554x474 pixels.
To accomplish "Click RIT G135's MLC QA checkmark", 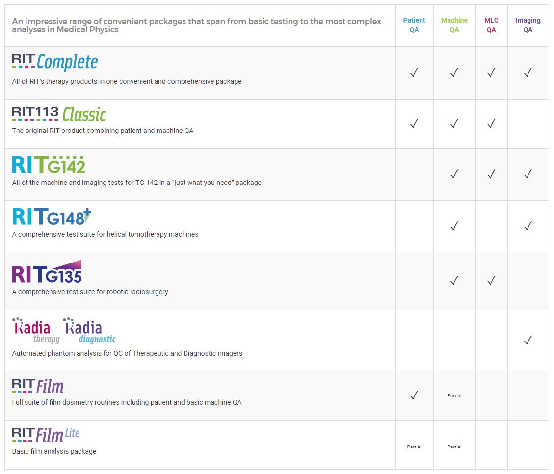I will (x=491, y=281).
